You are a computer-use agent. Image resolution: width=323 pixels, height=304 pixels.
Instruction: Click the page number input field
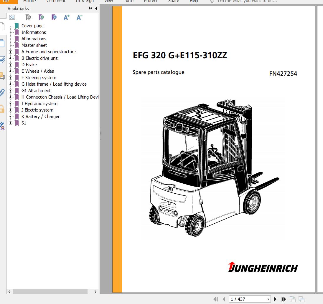point(248,299)
